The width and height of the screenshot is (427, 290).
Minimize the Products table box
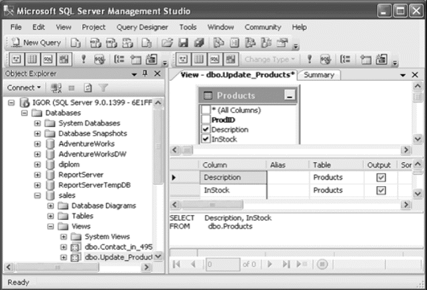click(290, 95)
